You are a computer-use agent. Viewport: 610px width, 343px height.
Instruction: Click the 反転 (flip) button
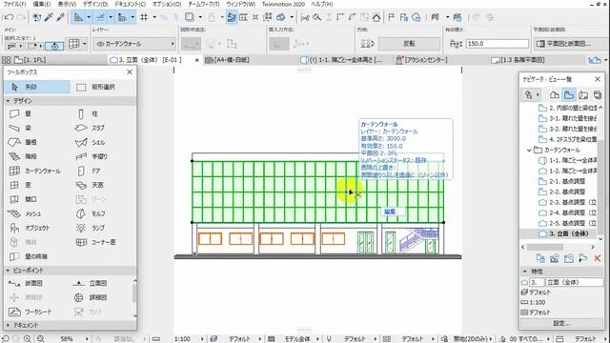(x=409, y=44)
